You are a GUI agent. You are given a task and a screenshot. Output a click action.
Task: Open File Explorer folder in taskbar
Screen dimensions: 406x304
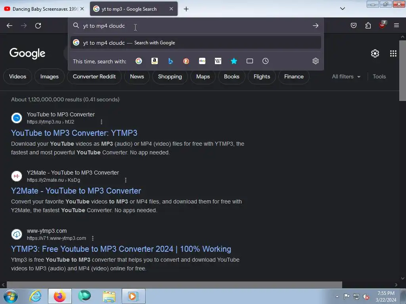tap(109, 296)
